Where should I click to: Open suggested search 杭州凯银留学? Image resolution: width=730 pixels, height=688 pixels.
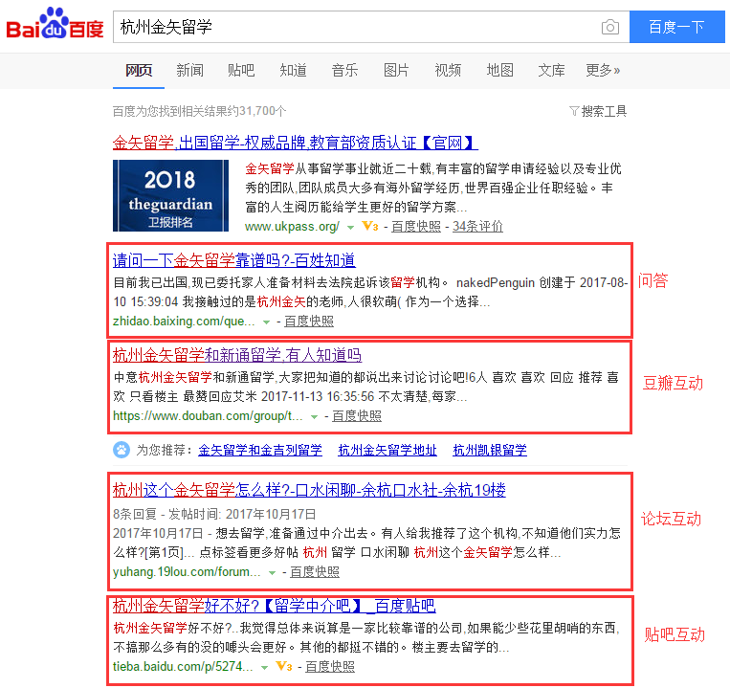[x=490, y=450]
